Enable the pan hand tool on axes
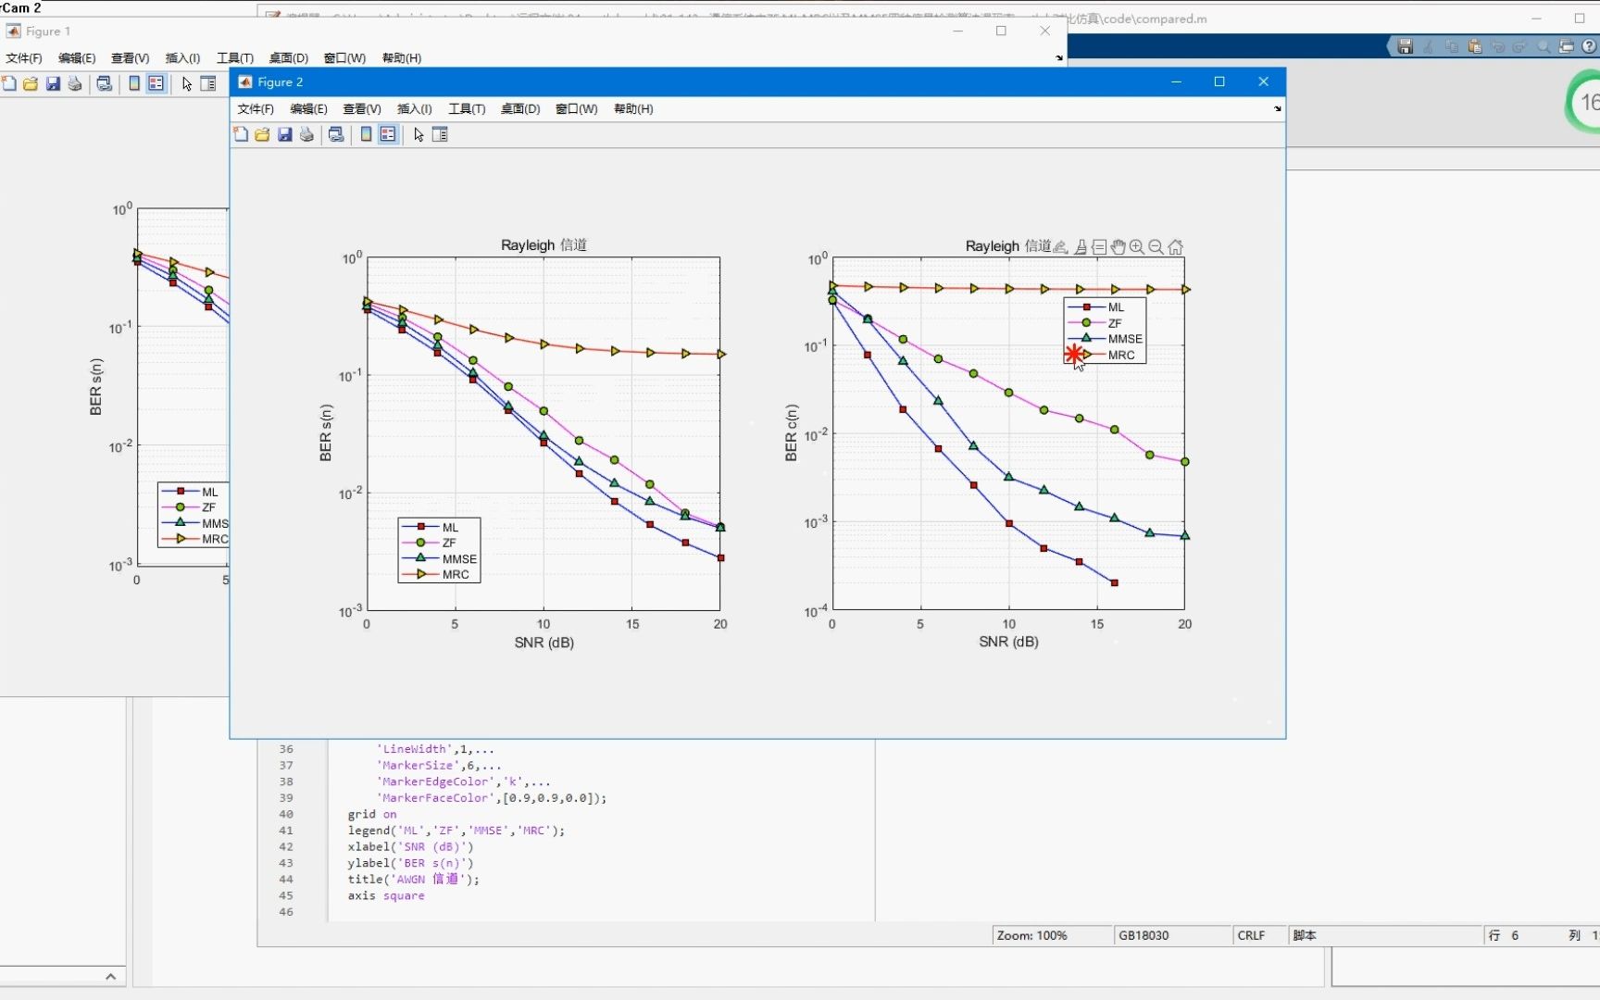Screen dimensions: 1600x1000 1118,247
